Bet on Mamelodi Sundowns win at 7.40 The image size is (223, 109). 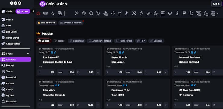[183, 72]
